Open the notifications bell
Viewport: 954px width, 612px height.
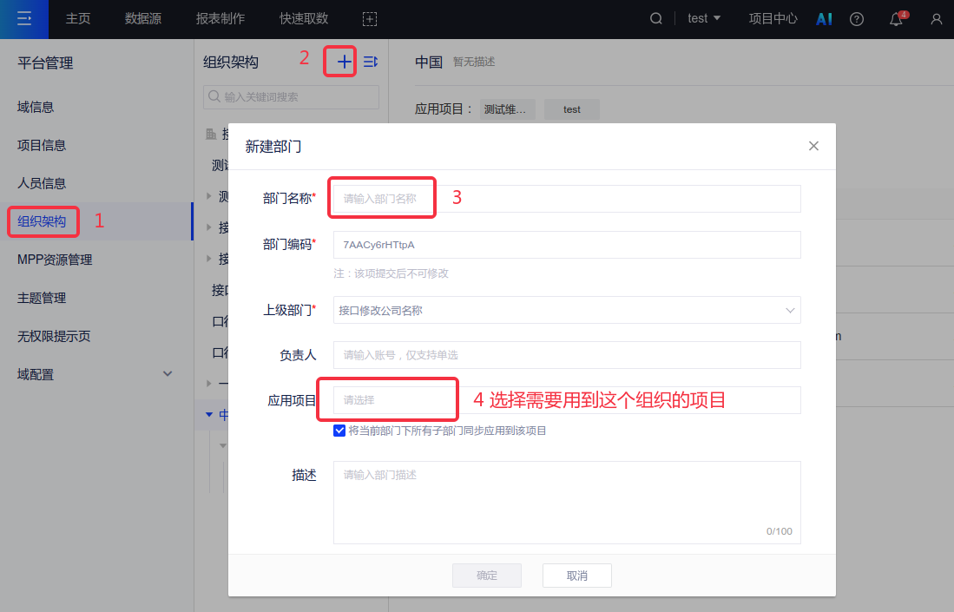897,20
